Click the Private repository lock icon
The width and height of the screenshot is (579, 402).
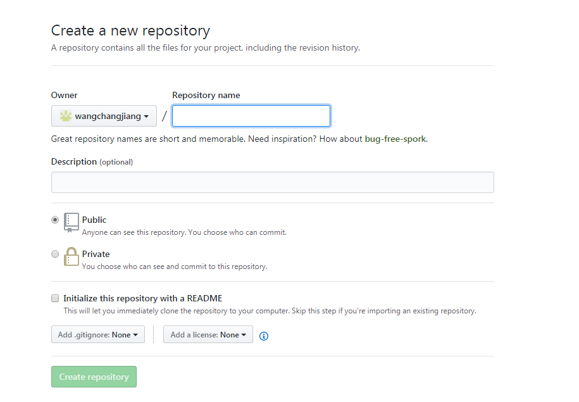pos(72,256)
